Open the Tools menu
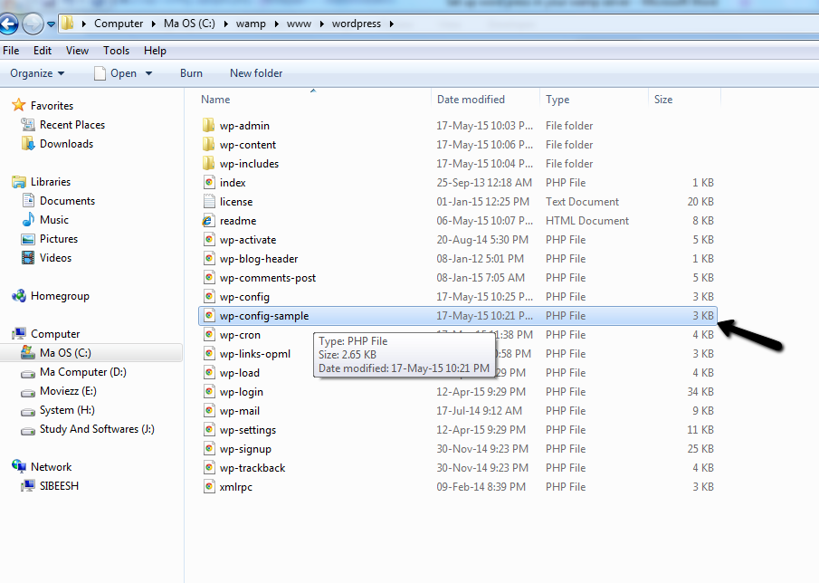The image size is (819, 583). [116, 51]
